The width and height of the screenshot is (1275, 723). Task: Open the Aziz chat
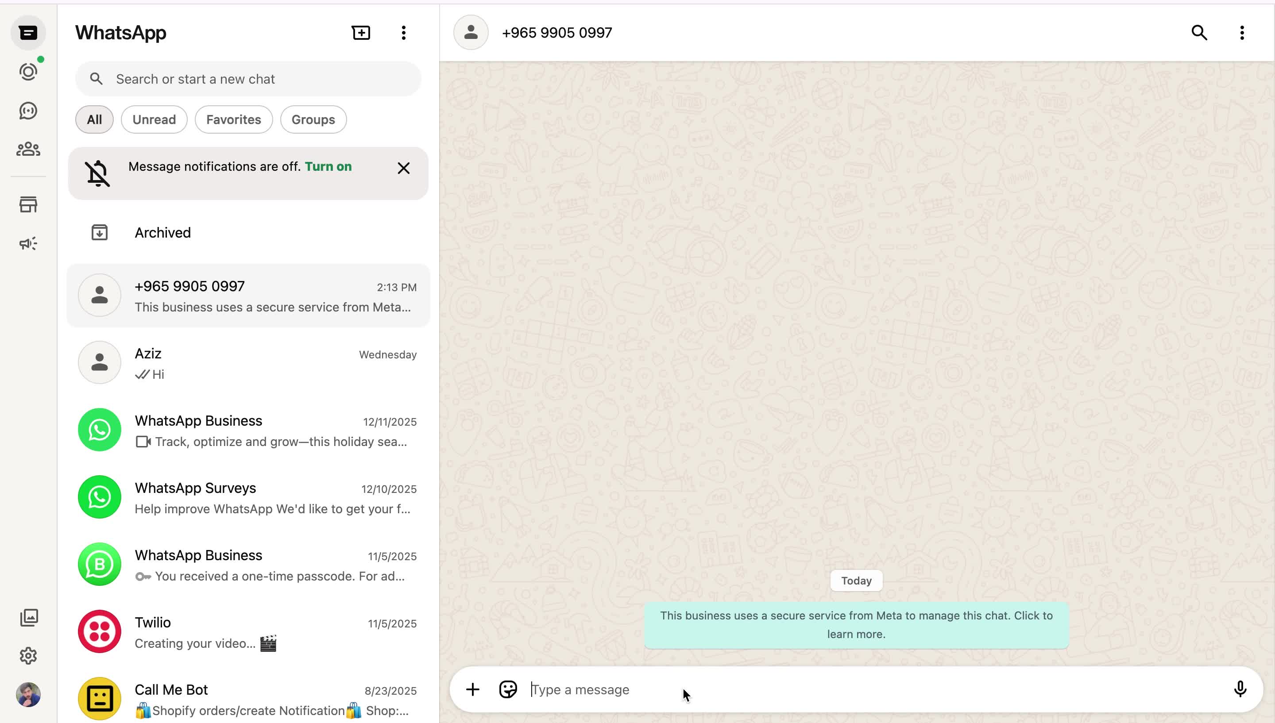click(x=248, y=363)
